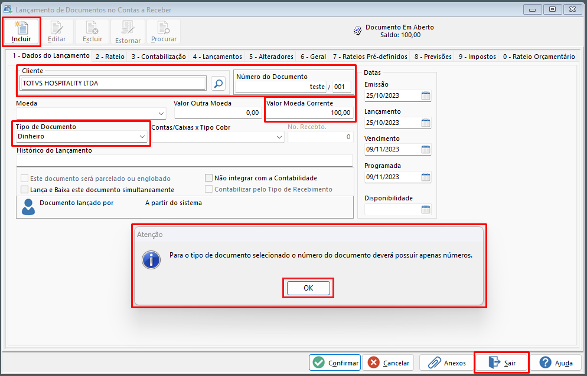The height and width of the screenshot is (376, 587).
Task: Switch to '7 - Rateios Pré-definidos' tab
Action: tap(370, 57)
